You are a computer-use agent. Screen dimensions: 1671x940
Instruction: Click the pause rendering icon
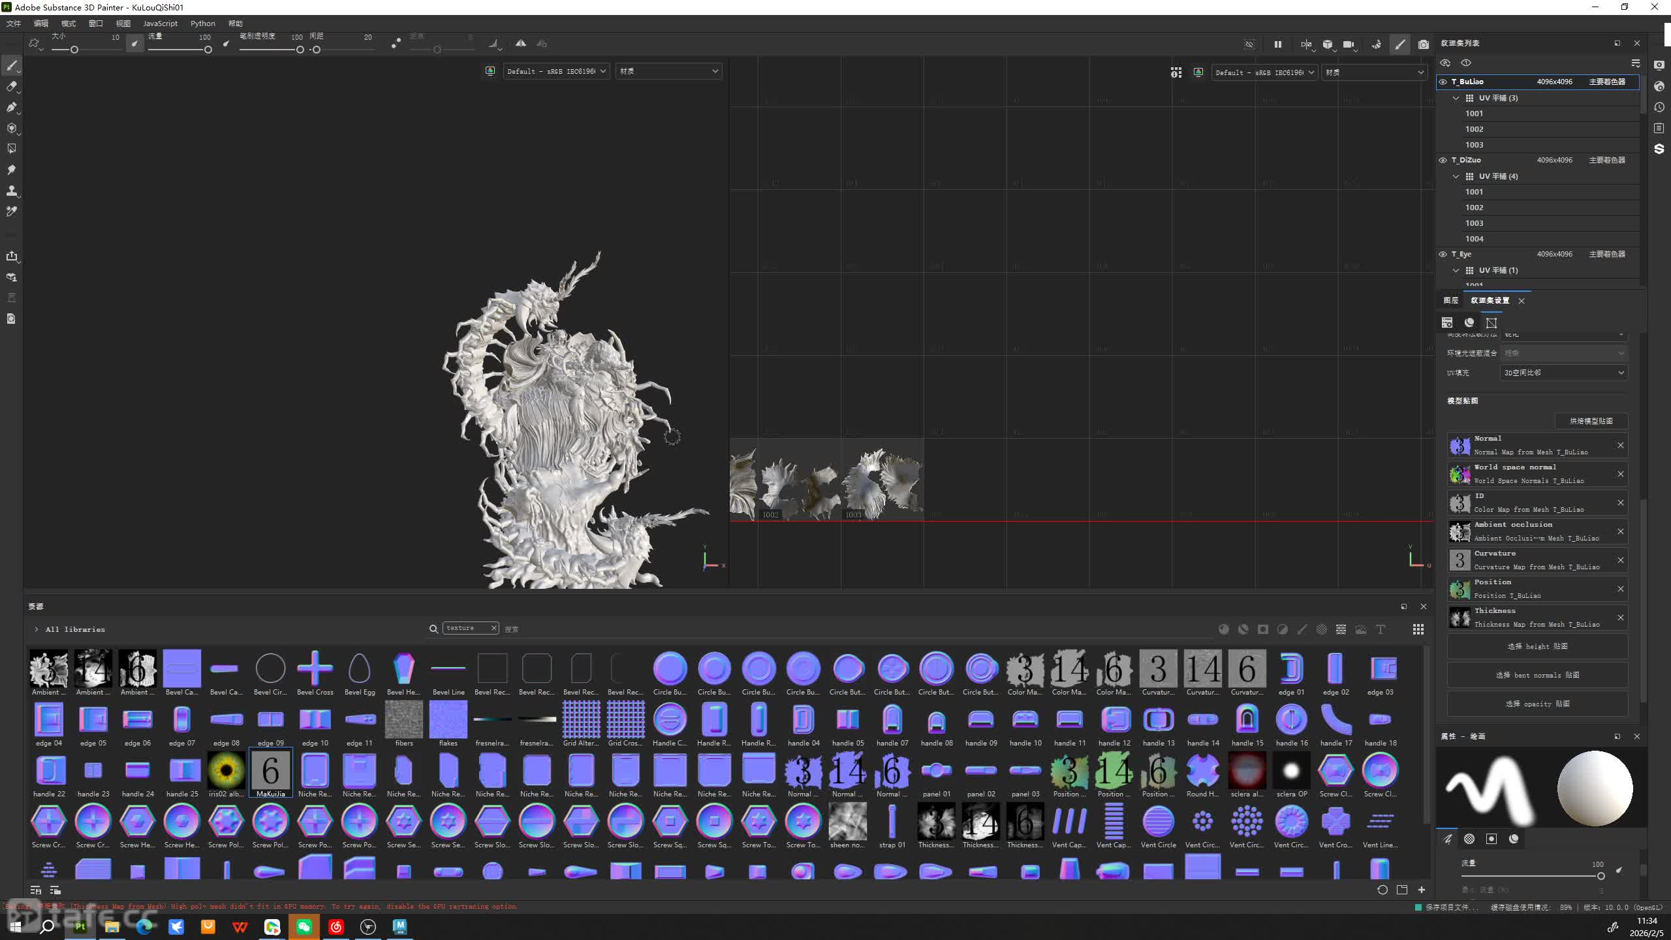(1277, 44)
